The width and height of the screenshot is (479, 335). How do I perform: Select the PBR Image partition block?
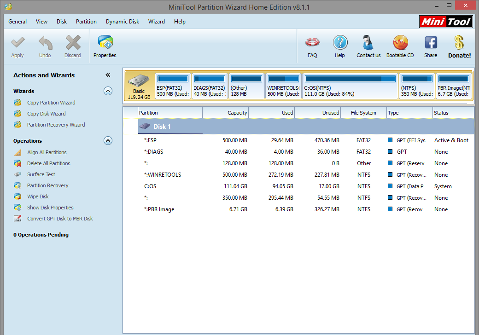coord(454,86)
